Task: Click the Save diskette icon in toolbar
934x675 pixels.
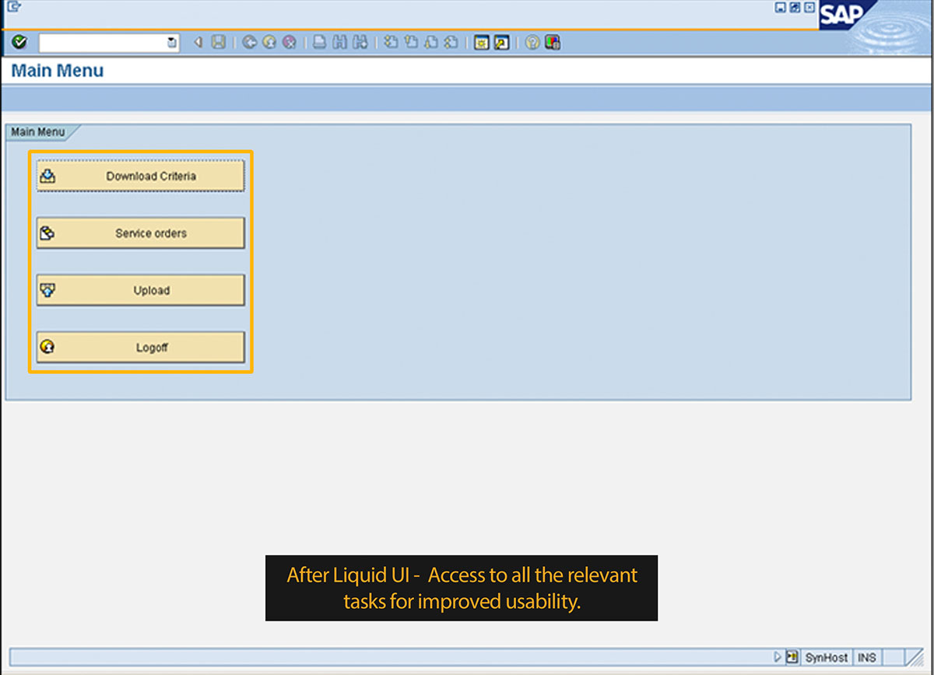Action: click(x=219, y=43)
